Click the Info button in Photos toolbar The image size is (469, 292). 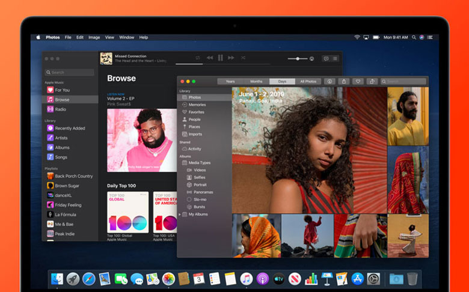click(x=330, y=81)
